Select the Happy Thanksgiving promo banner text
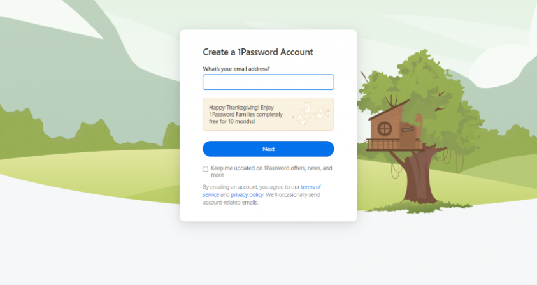The width and height of the screenshot is (537, 285). tap(245, 114)
